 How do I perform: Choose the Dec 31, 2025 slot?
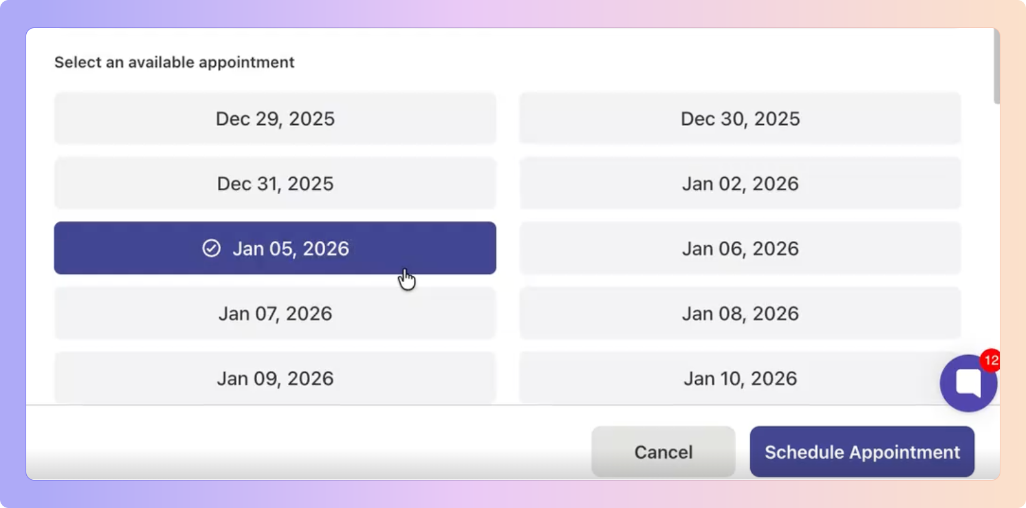275,183
